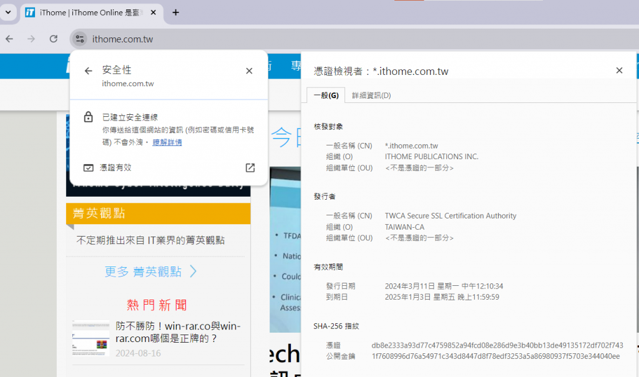Click the 憑證有效 row text
The height and width of the screenshot is (377, 639).
click(x=115, y=167)
